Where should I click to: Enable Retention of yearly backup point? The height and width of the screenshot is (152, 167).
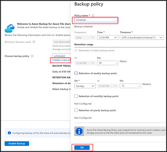pyautogui.click(x=76, y=110)
